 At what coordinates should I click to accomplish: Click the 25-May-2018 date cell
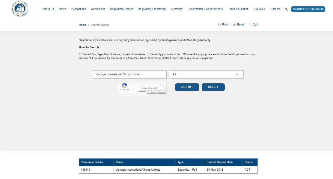coord(224,170)
